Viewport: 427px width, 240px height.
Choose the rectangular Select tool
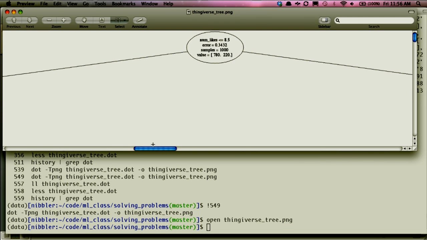(x=117, y=20)
